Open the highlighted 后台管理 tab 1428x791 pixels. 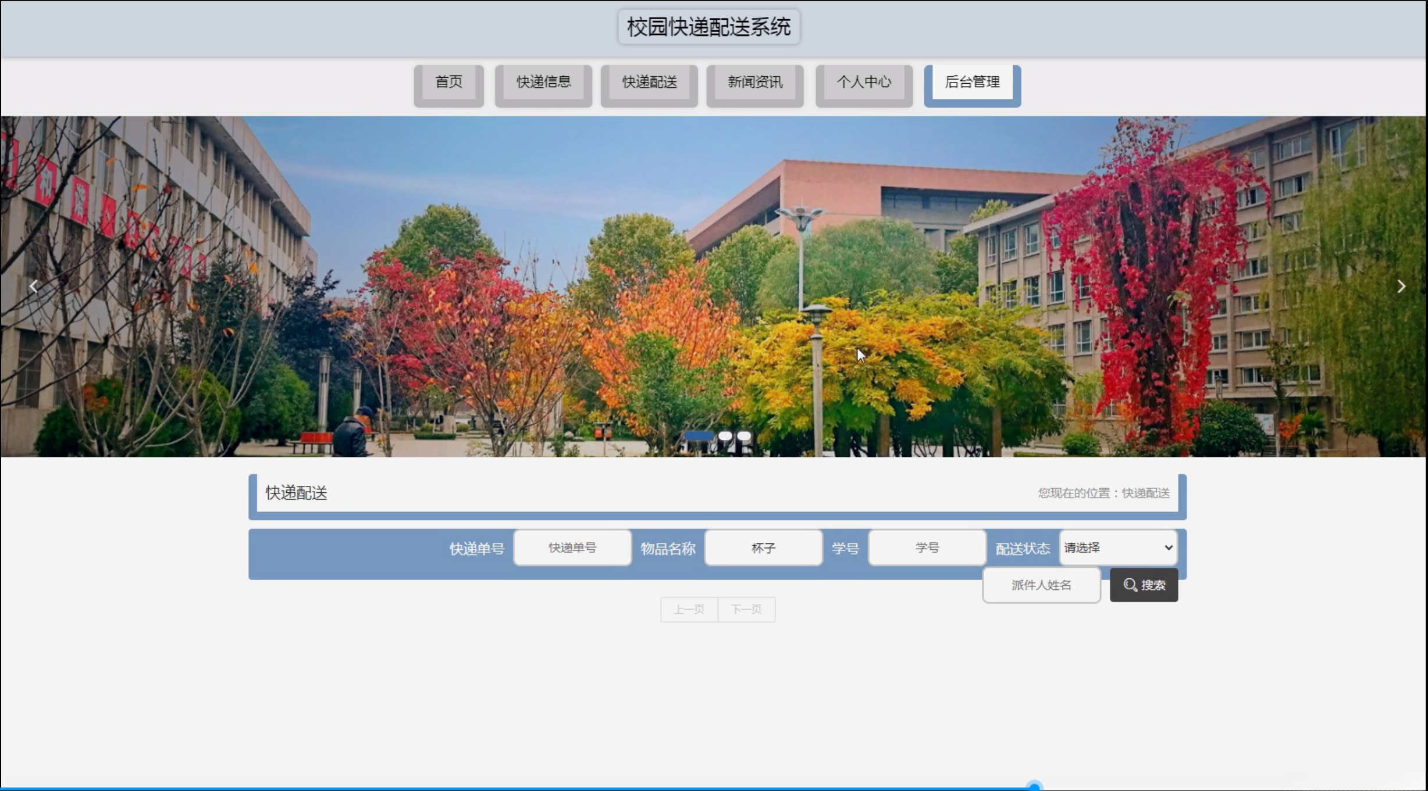[x=972, y=82]
